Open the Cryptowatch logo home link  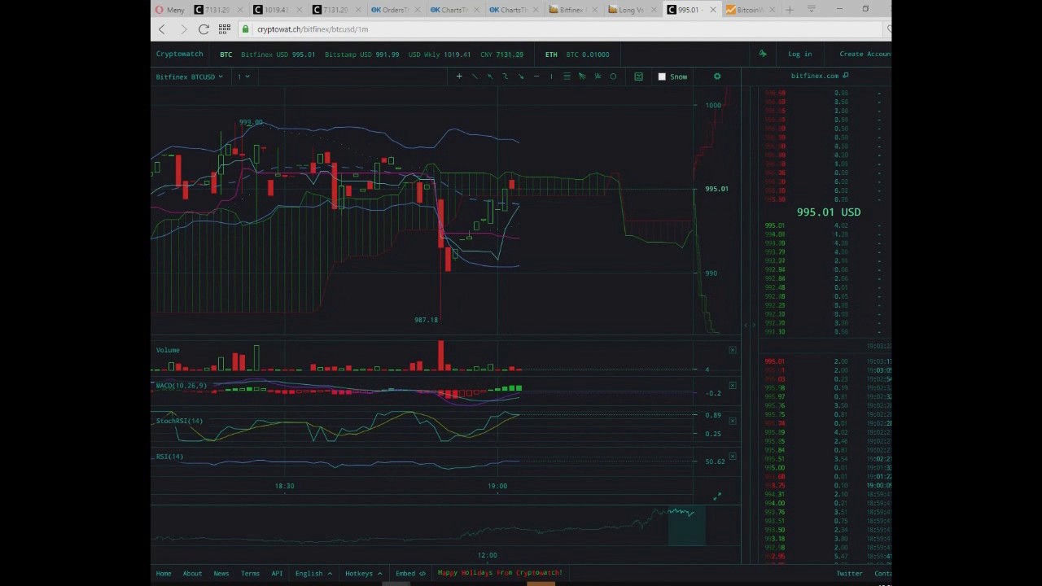coord(180,54)
